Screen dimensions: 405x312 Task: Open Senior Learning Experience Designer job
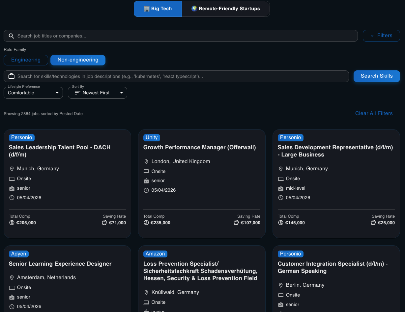[x=60, y=264]
